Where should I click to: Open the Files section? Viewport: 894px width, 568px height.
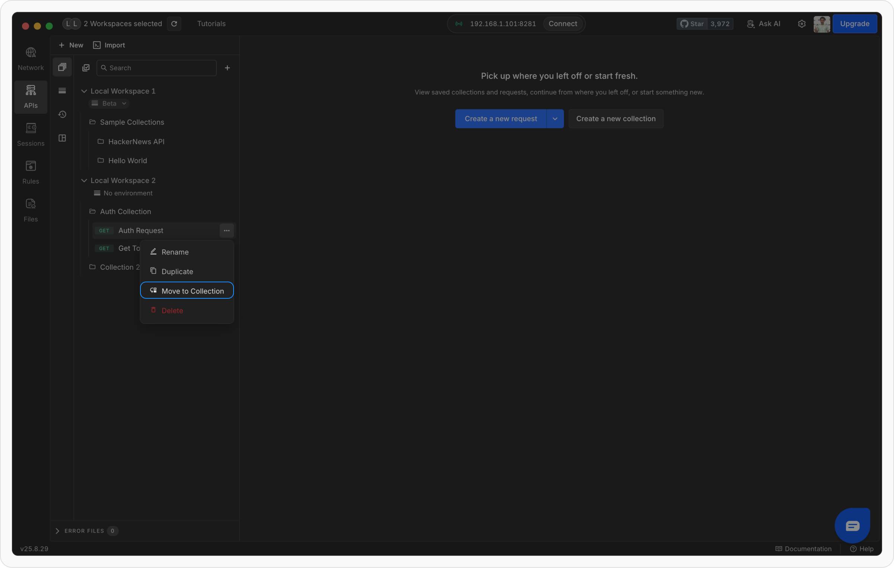click(x=31, y=210)
